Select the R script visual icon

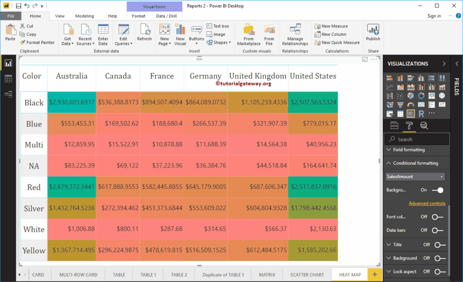point(421,113)
